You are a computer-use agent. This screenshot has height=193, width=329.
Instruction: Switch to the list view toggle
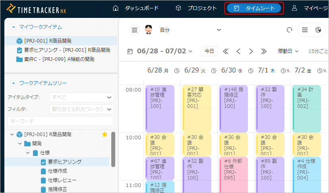click(x=304, y=30)
